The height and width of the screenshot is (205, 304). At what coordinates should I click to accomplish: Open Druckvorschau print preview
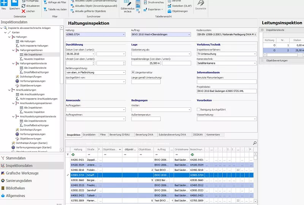click(154, 2)
